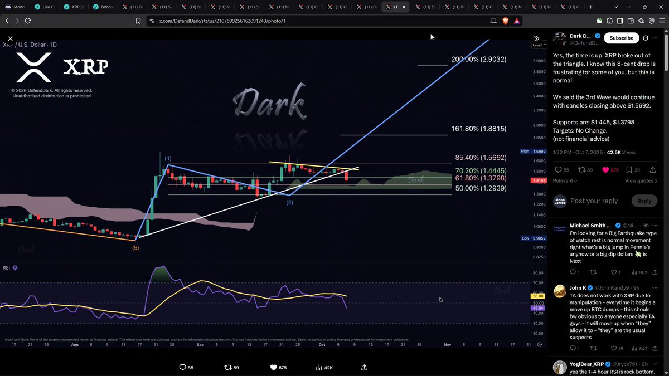This screenshot has width=669, height=376.
Task: Click the Reply button beside reply field
Action: coord(644,201)
